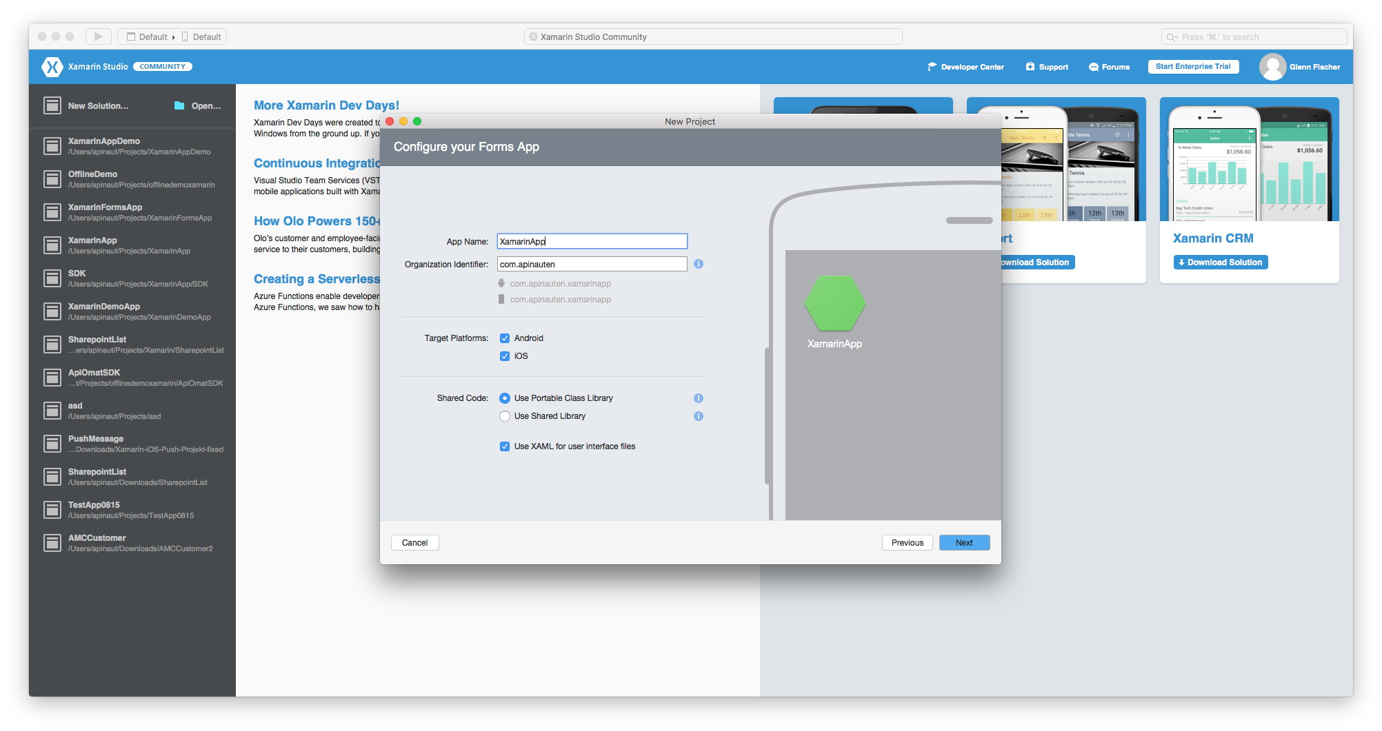The height and width of the screenshot is (731, 1382).
Task: Click the ApiOmatSDK solution icon
Action: [52, 378]
